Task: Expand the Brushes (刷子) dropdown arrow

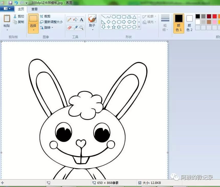Action: 92,30
